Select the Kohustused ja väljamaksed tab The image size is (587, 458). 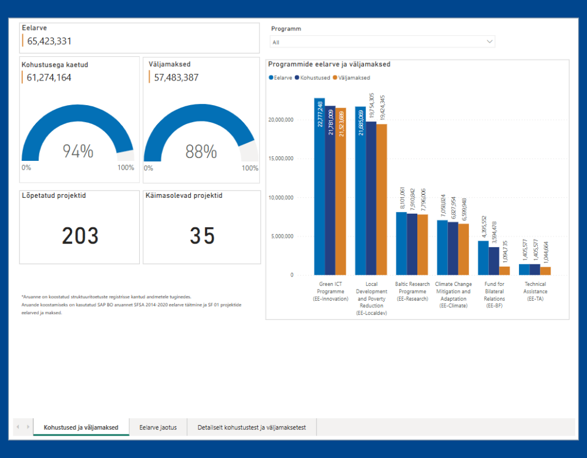(x=81, y=427)
